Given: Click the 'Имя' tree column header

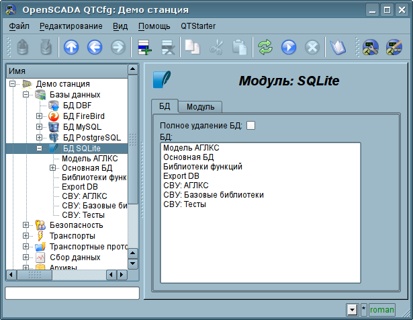Looking at the screenshot, I should tap(66, 71).
